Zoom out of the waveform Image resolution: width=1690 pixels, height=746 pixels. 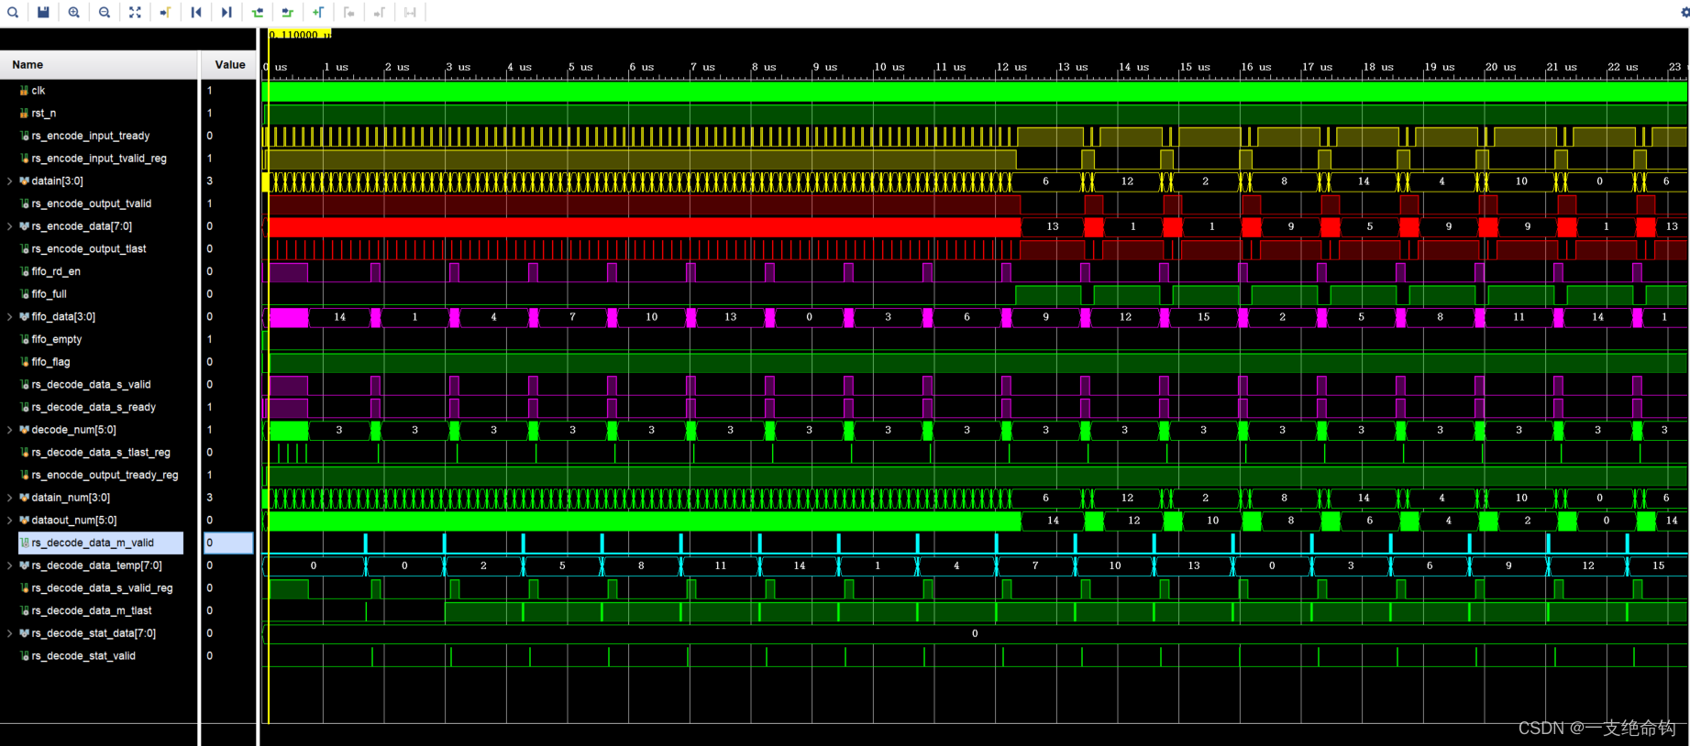105,12
